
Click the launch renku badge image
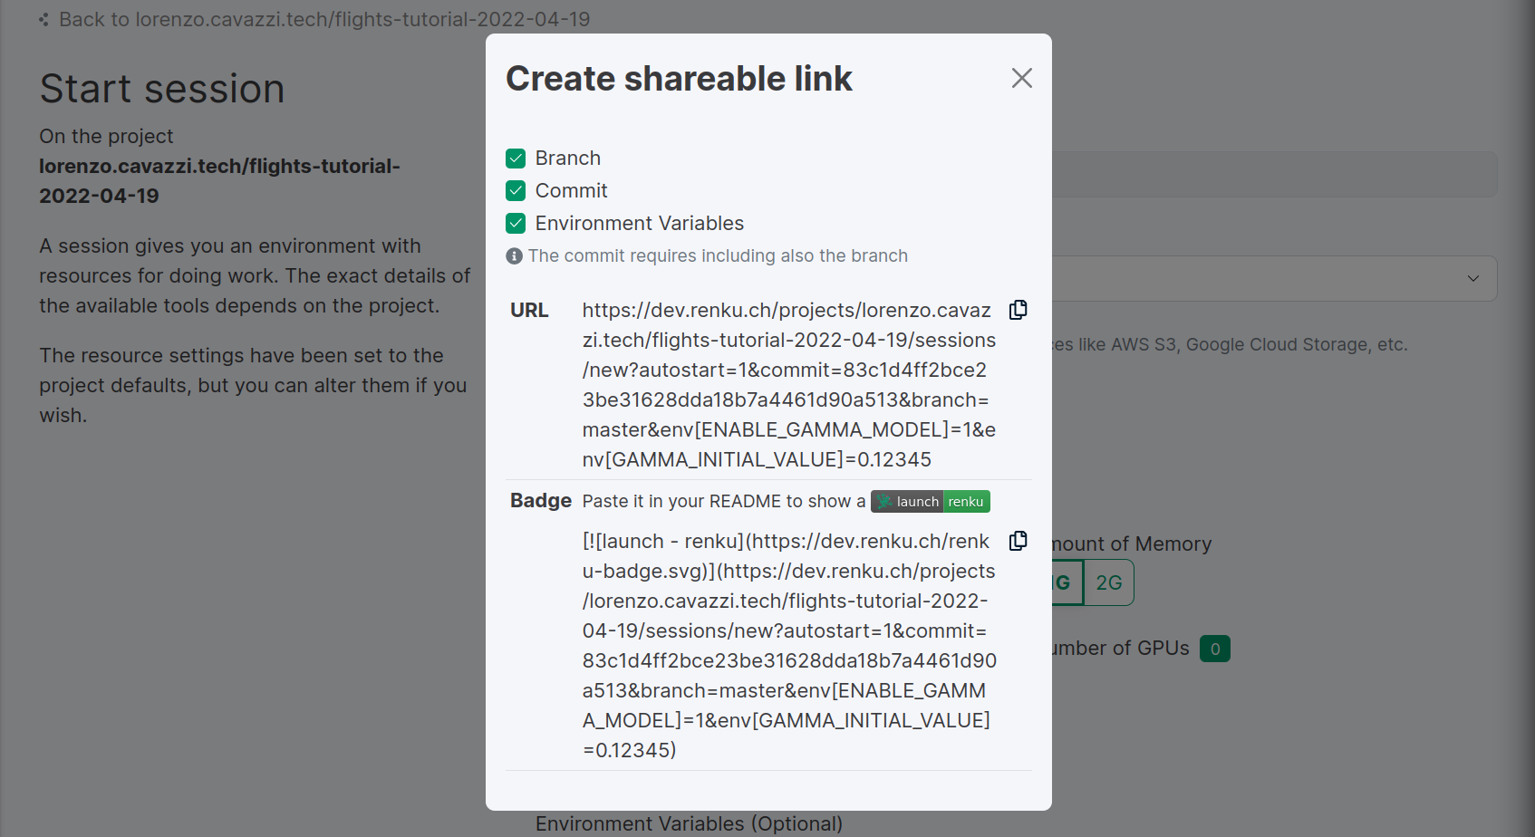point(931,502)
